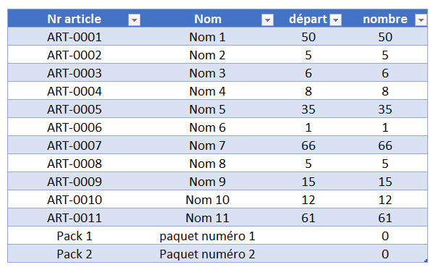Click the nombre value 0 for Pack 1
Screen dimensions: 441x275
tap(385, 236)
